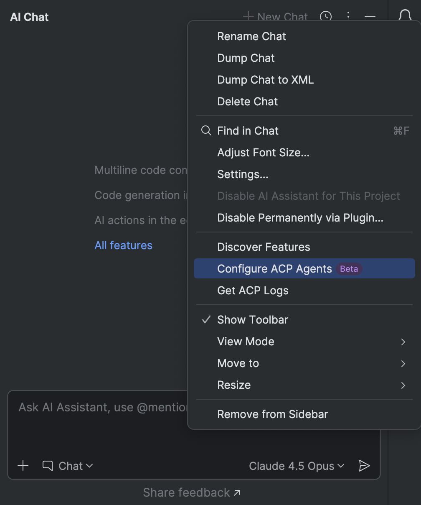Open the Chat mode dropdown
Screen dimensions: 421x505
click(68, 466)
